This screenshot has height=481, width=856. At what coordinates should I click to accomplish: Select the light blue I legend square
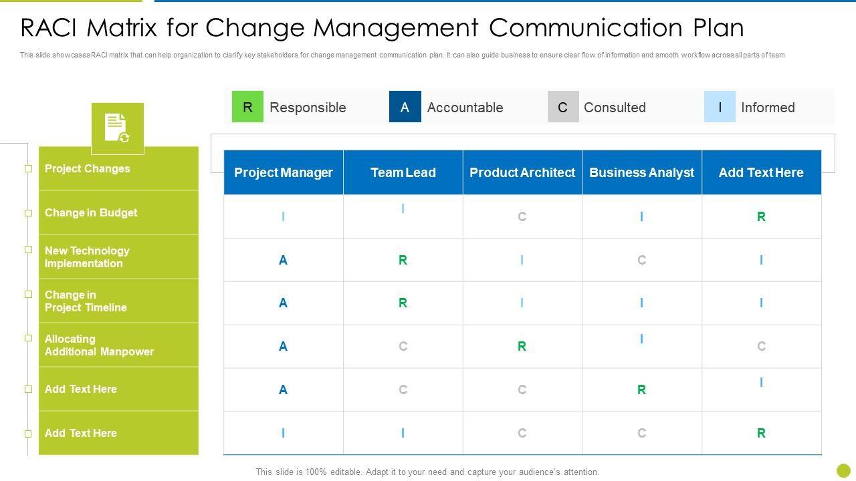tap(720, 107)
